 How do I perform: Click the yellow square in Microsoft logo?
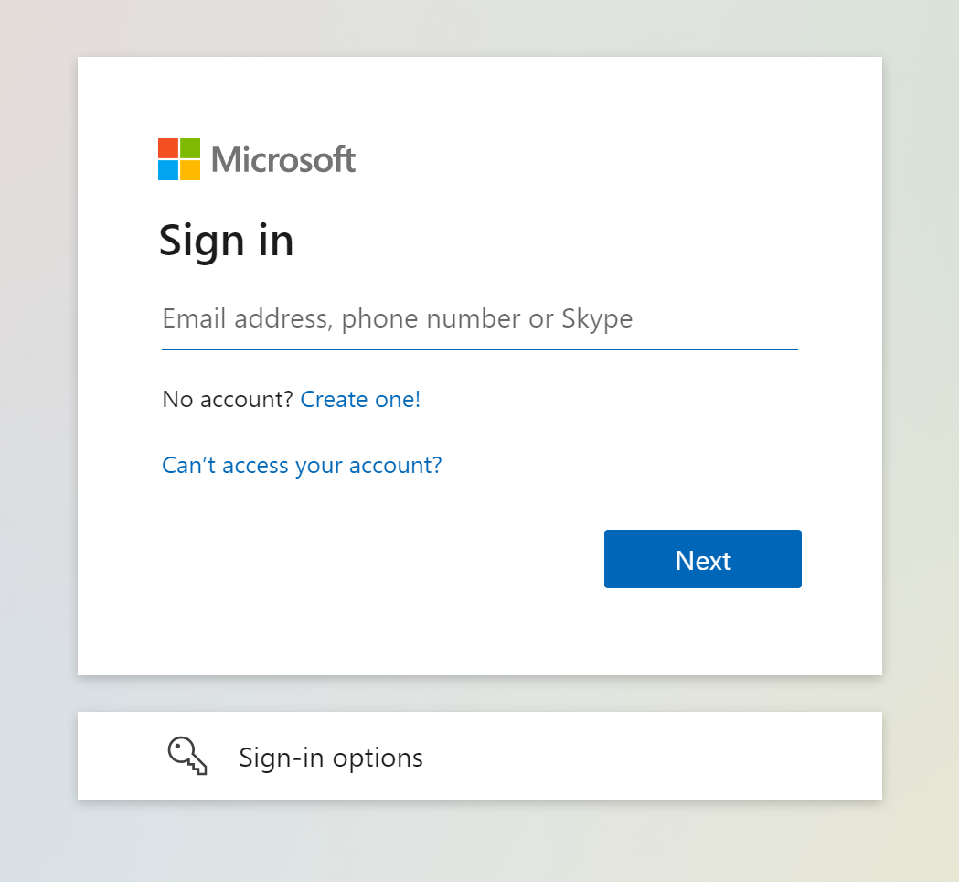click(190, 170)
